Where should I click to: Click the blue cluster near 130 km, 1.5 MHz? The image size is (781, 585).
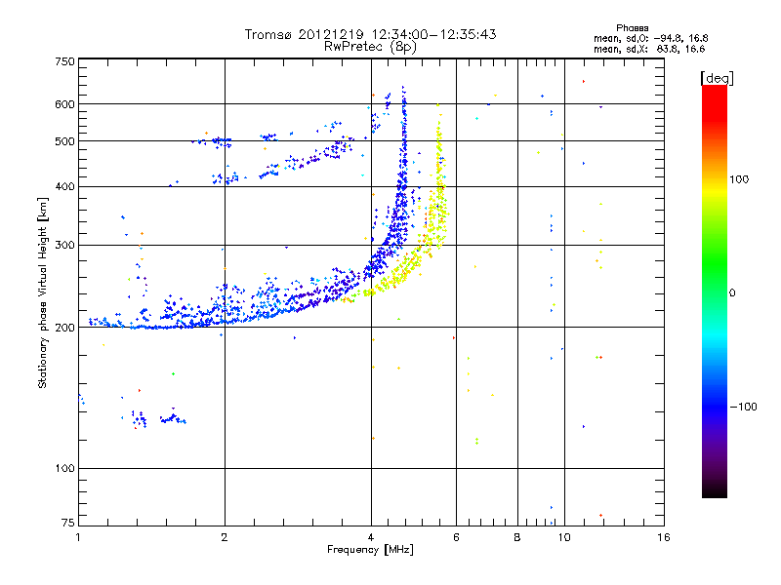coord(173,419)
